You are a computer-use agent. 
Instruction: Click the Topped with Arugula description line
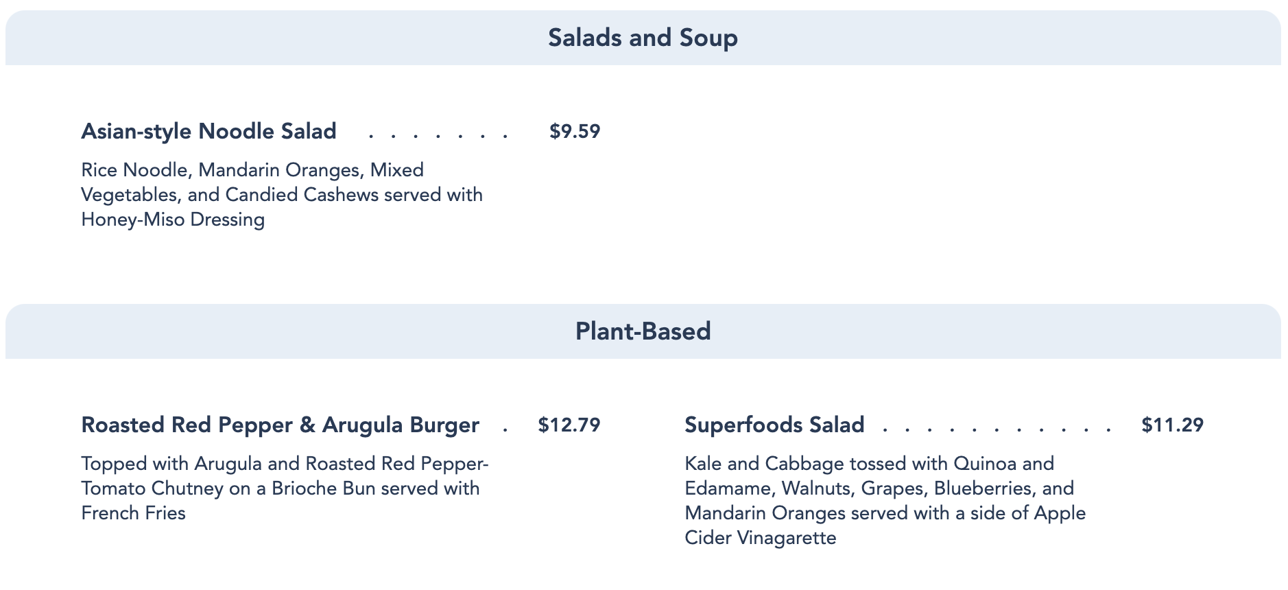tap(285, 464)
